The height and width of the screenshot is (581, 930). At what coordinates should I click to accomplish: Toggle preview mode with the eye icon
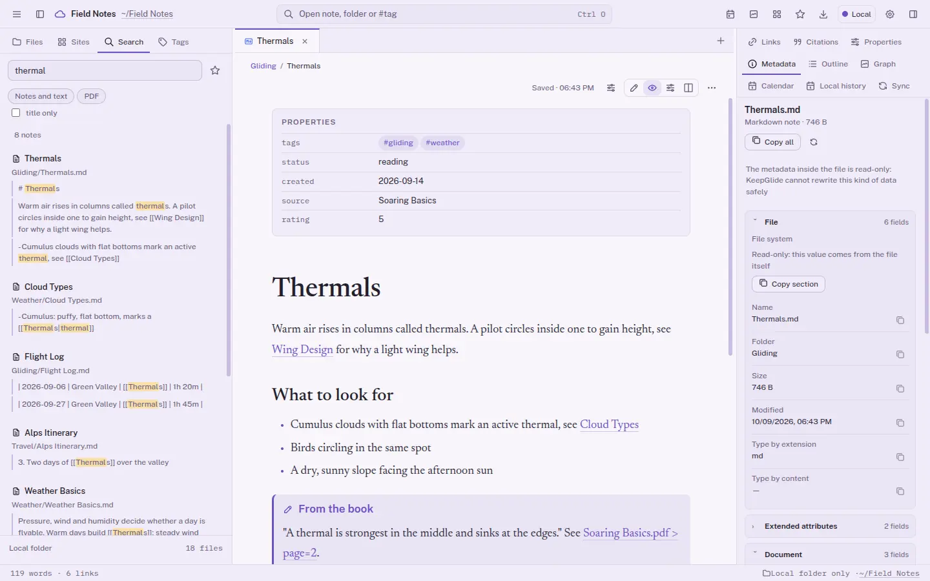click(x=652, y=88)
